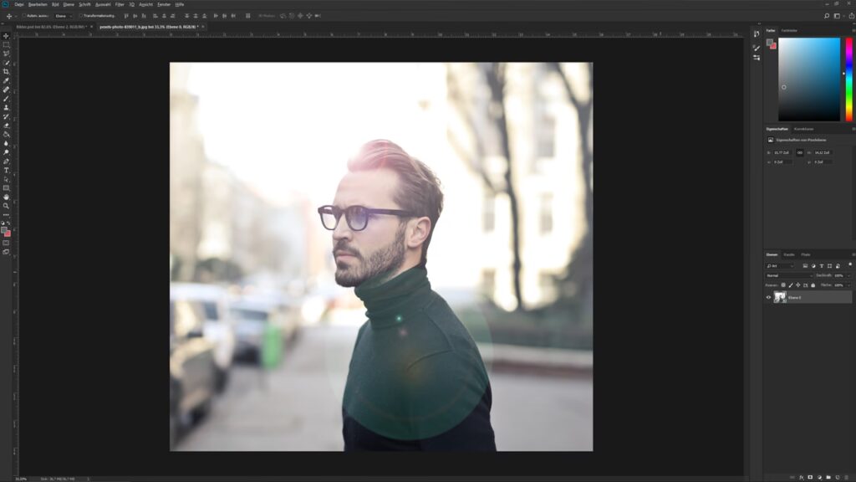
Task: Select the Eyedropper tool
Action: pyautogui.click(x=6, y=81)
